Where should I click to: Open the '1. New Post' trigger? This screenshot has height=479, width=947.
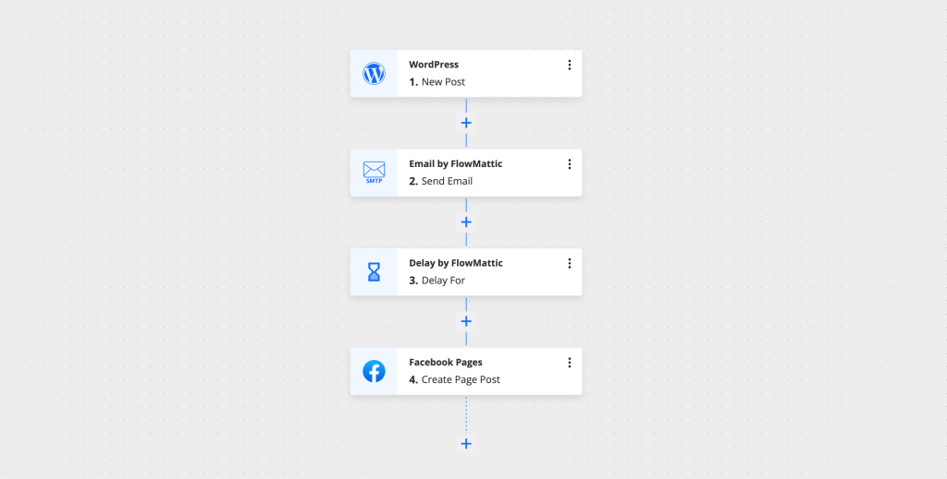pyautogui.click(x=437, y=82)
